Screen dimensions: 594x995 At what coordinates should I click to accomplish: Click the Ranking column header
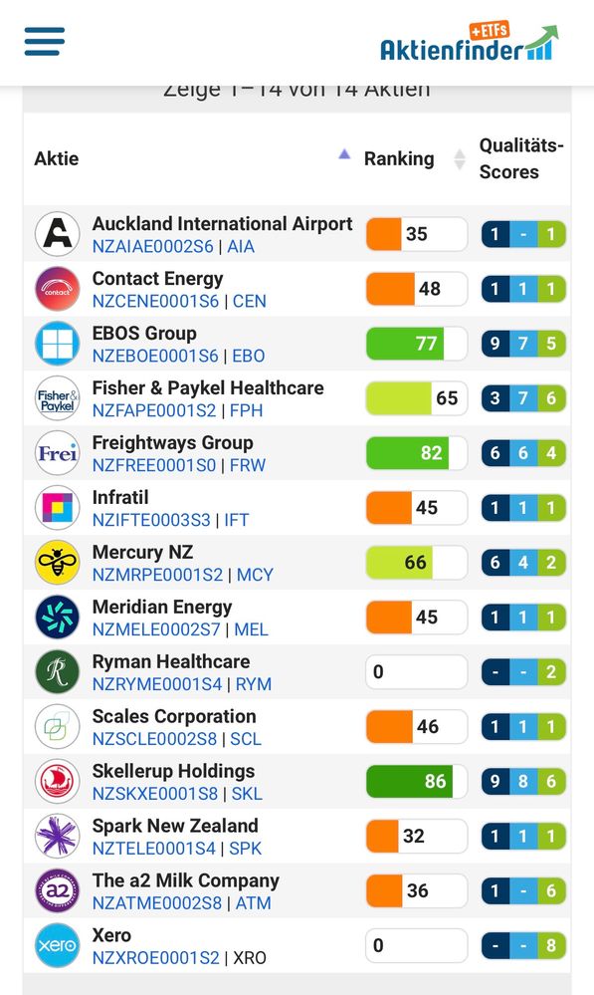coord(399,158)
